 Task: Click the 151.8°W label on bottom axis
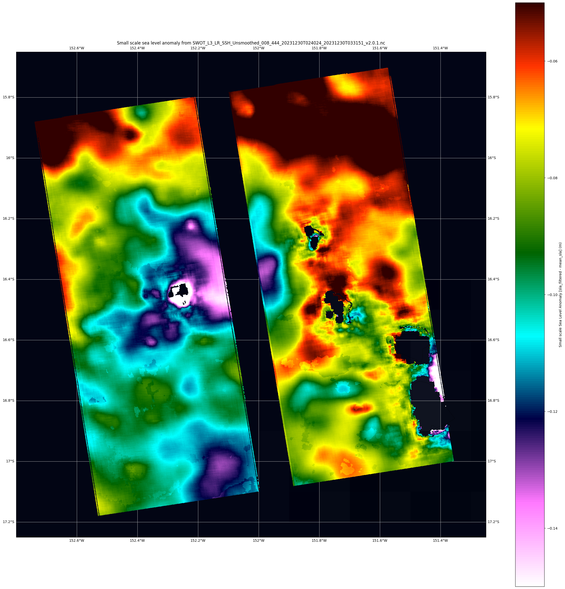319,541
